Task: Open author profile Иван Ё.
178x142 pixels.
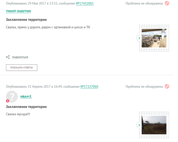Action: pyautogui.click(x=26, y=97)
